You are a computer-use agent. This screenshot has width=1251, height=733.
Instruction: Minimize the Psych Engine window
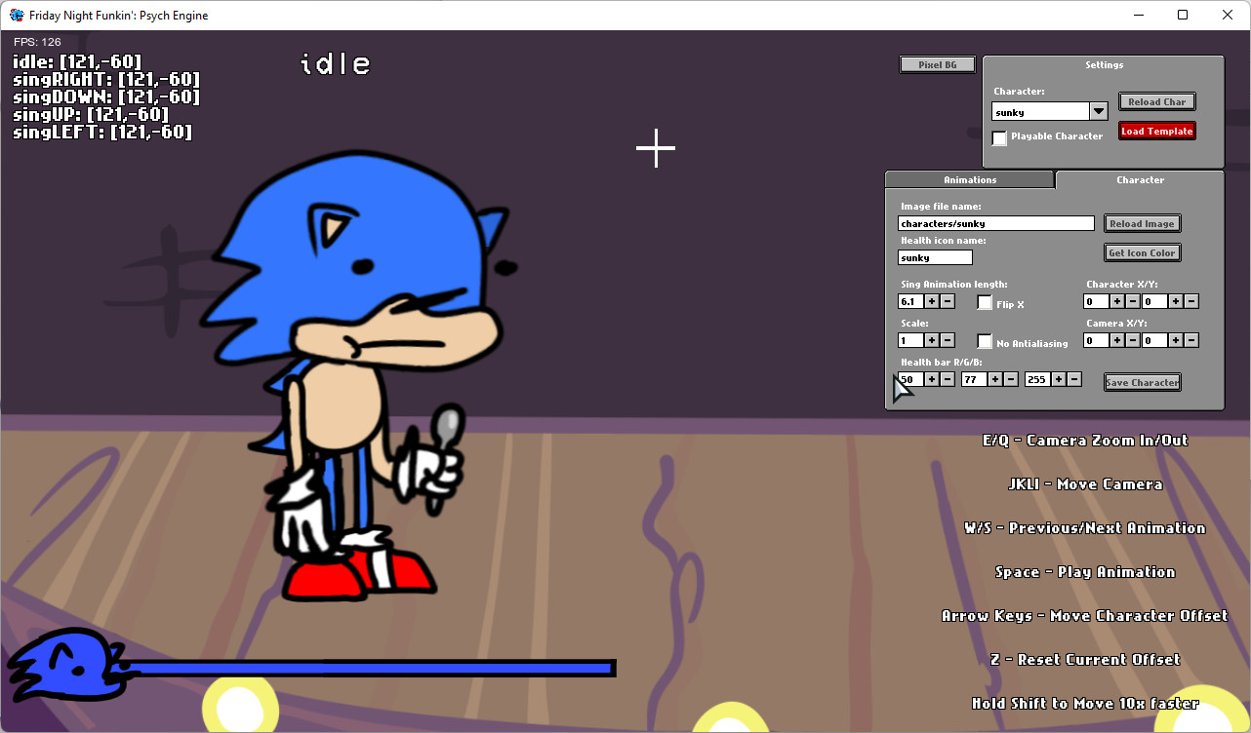point(1138,15)
